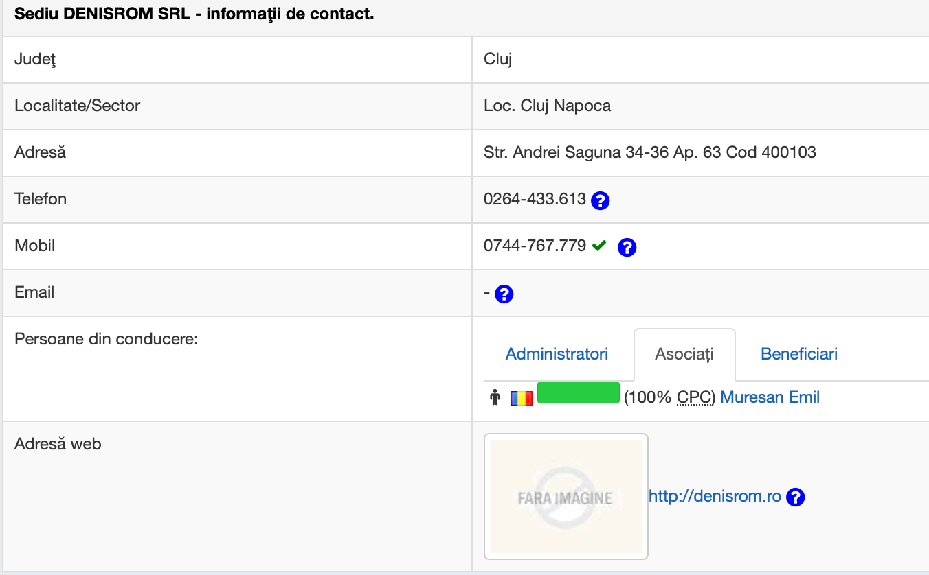
Task: Click the help icon in the Mobil row
Action: (627, 247)
